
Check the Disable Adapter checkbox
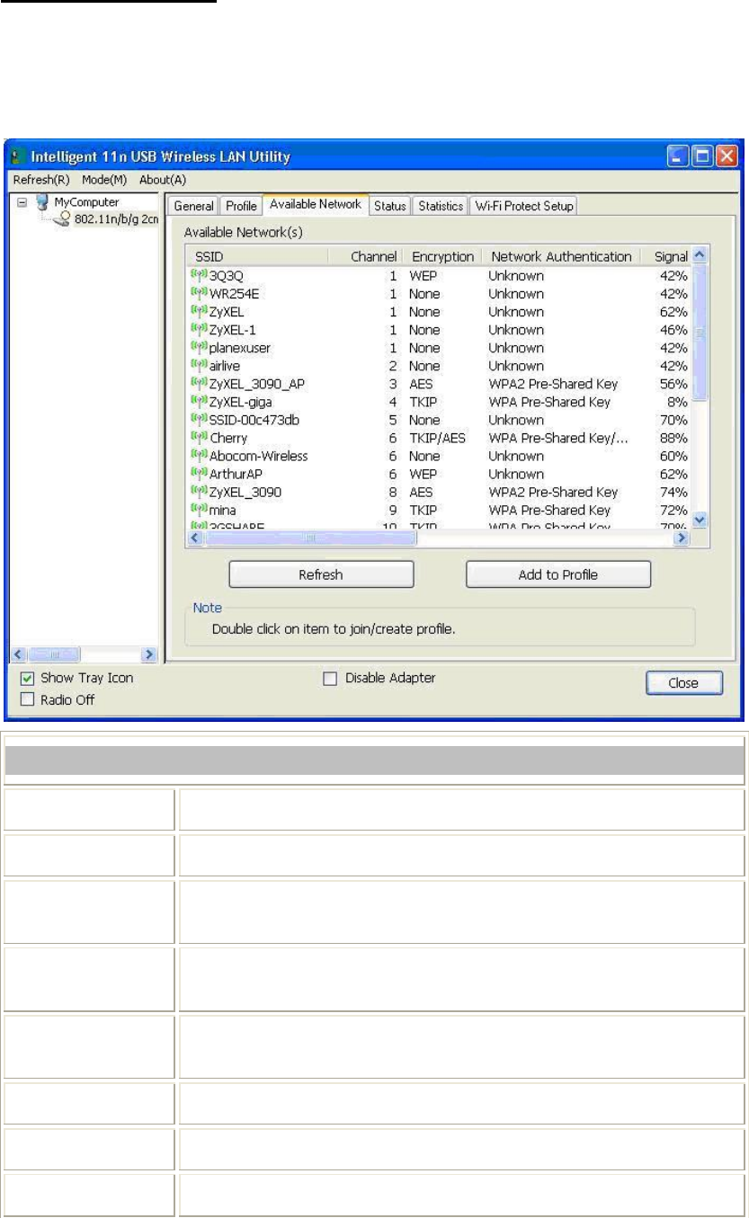[329, 679]
